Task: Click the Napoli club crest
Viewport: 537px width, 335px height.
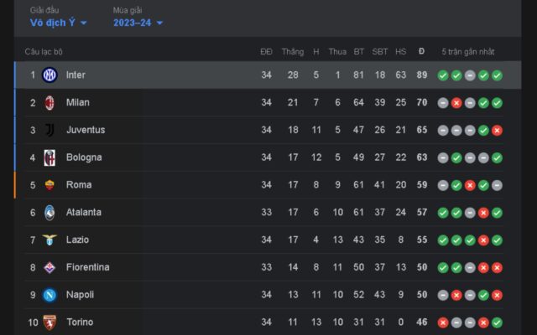Action: [49, 295]
